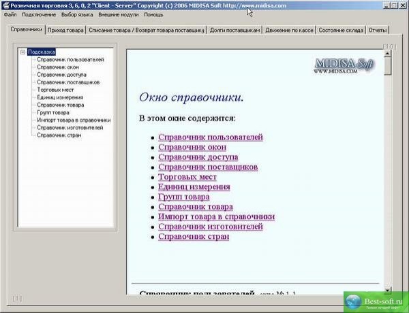
Task: Follow the Справочник изготовителей hyperlink
Action: coord(210,227)
